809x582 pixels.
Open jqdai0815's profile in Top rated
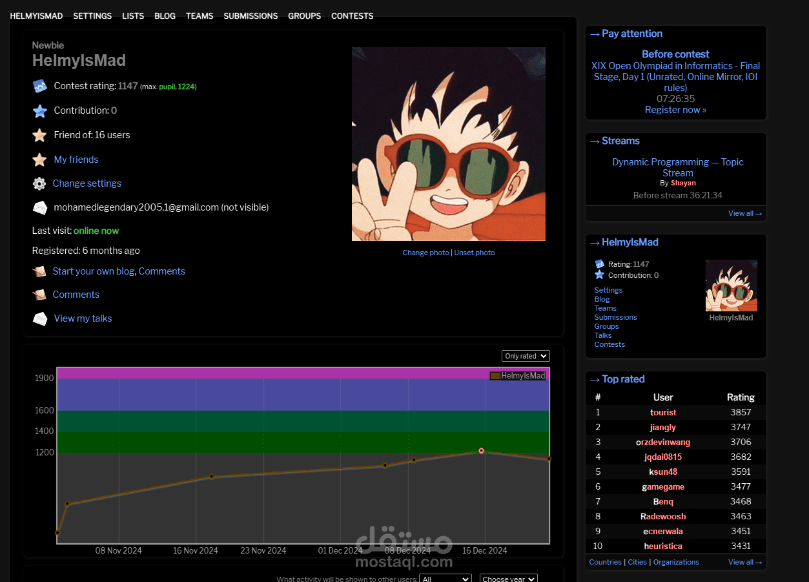(x=663, y=457)
